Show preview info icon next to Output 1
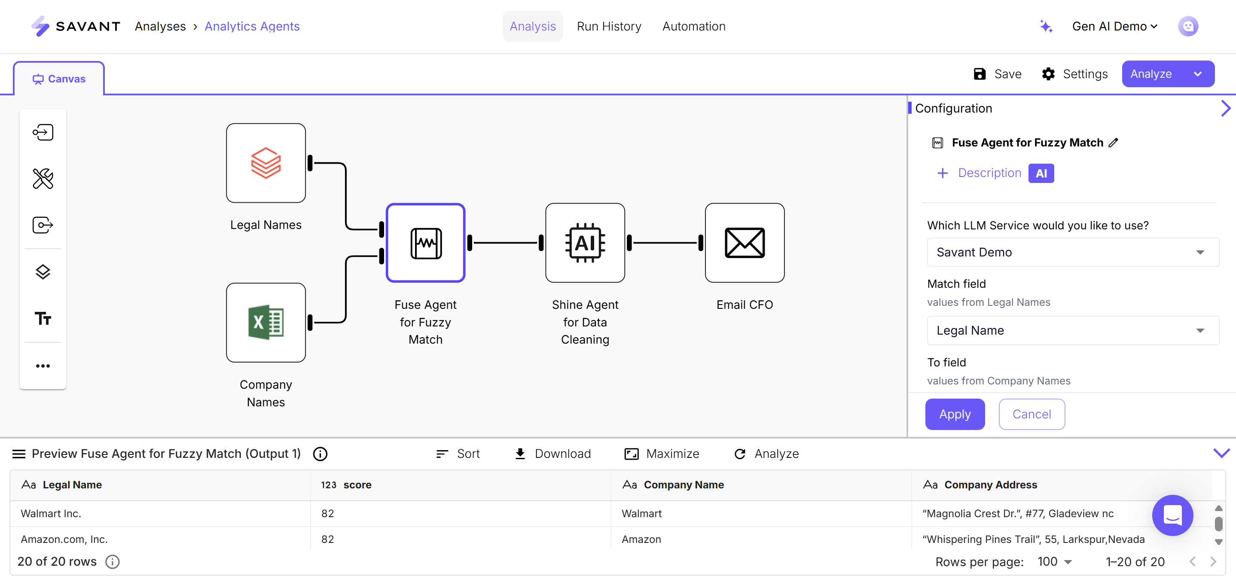The height and width of the screenshot is (576, 1236). (320, 454)
